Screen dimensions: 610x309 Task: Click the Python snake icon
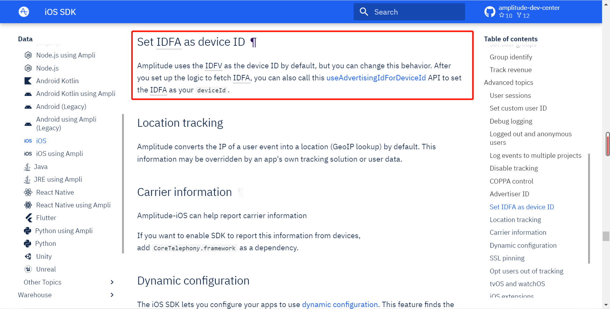[27, 244]
